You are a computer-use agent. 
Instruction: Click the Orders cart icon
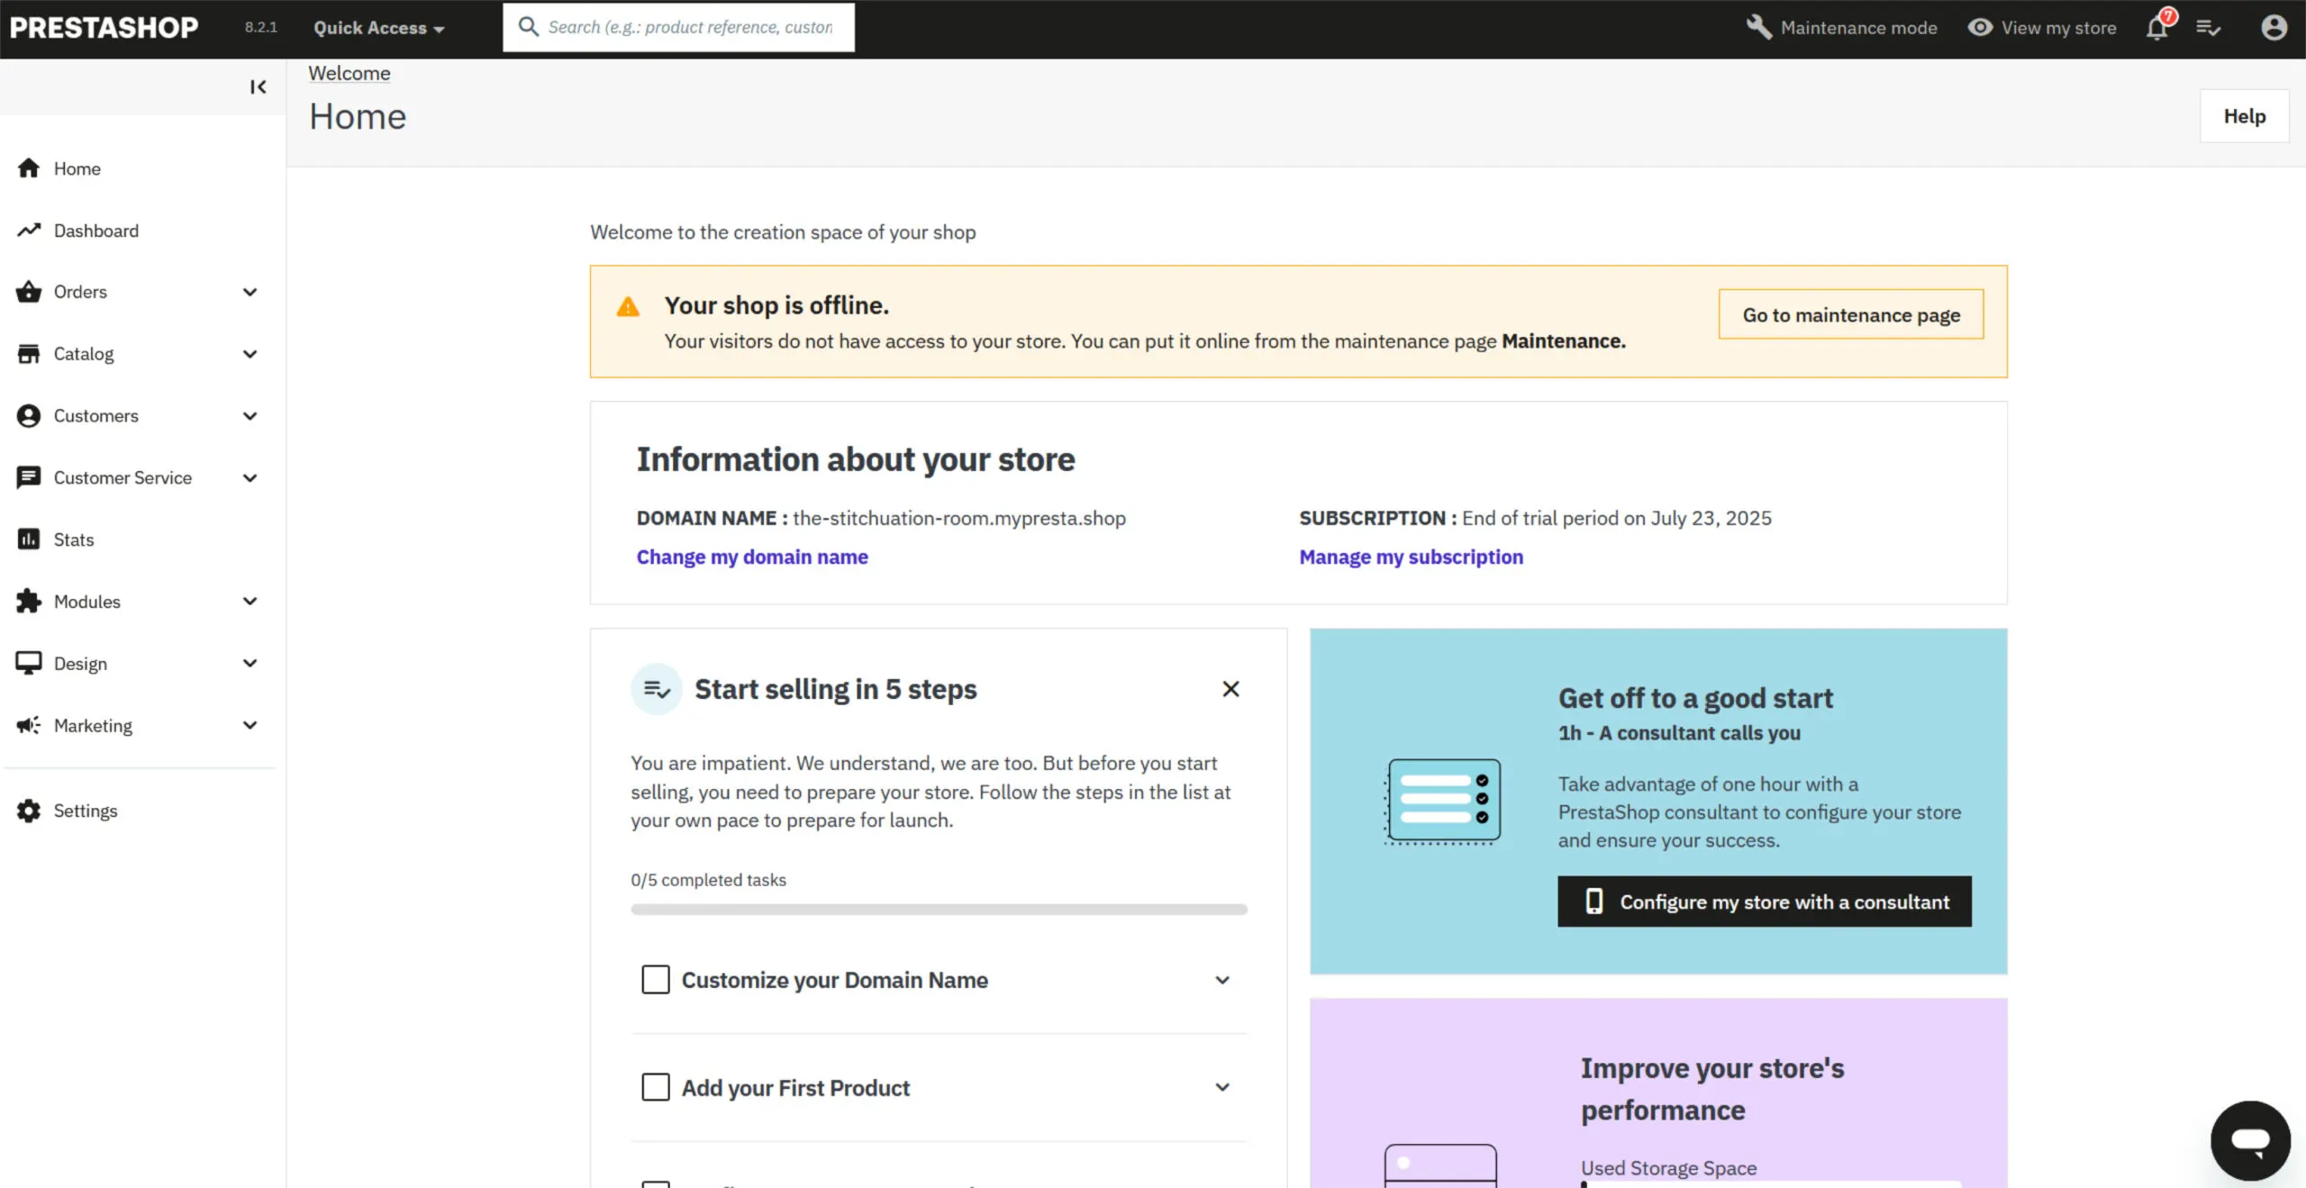tap(29, 292)
